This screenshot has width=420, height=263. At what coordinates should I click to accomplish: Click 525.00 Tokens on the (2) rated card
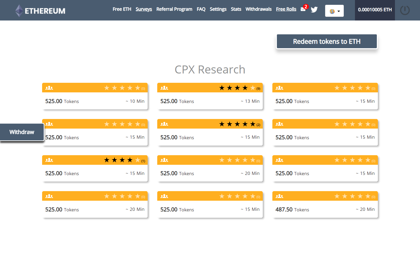coord(177,137)
